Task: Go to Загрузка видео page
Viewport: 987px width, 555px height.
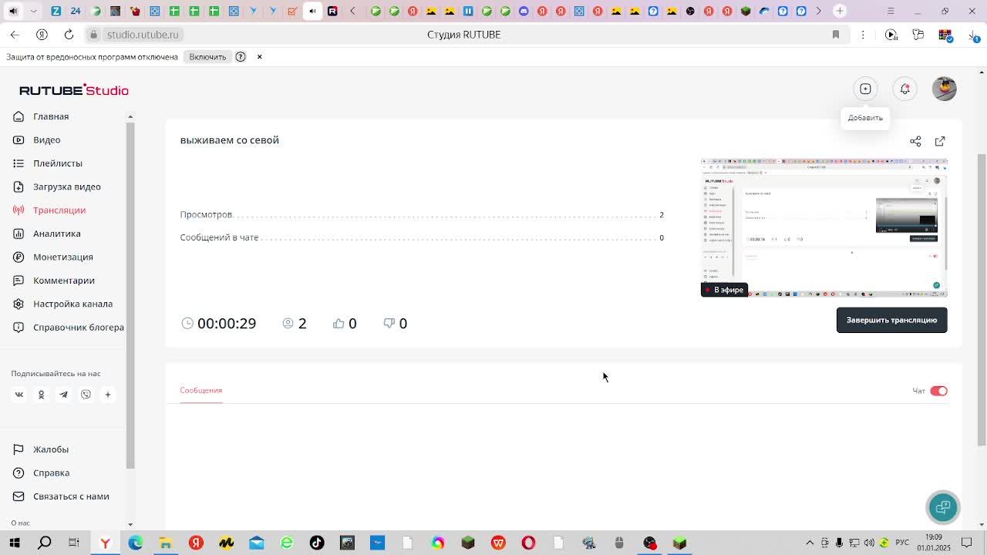Action: (67, 187)
